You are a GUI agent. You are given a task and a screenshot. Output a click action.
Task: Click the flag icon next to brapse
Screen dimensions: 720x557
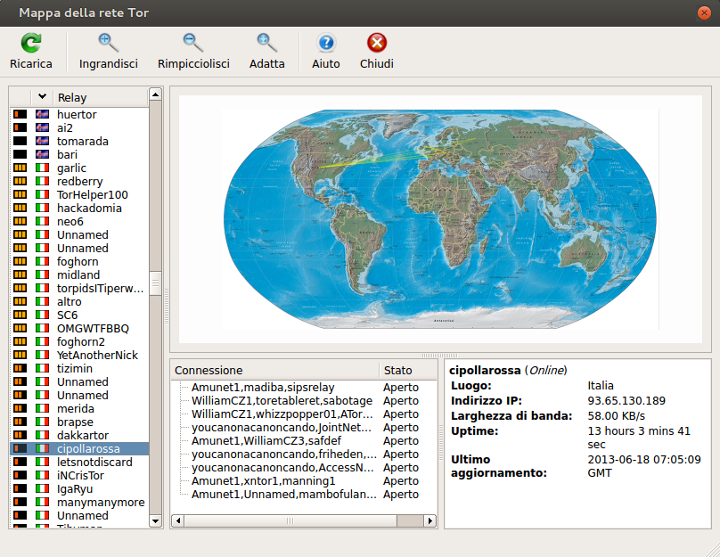coord(42,422)
